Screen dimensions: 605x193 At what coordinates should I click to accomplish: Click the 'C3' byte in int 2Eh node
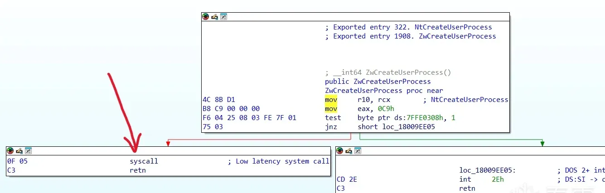pyautogui.click(x=341, y=188)
